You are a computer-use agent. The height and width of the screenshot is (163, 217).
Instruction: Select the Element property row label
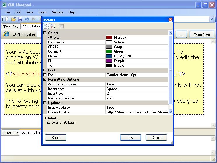54,56
